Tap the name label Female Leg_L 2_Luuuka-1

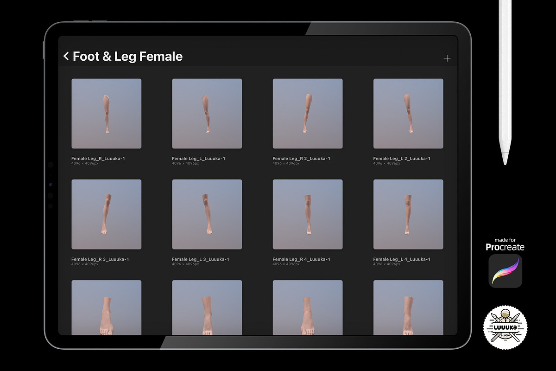[x=402, y=159]
